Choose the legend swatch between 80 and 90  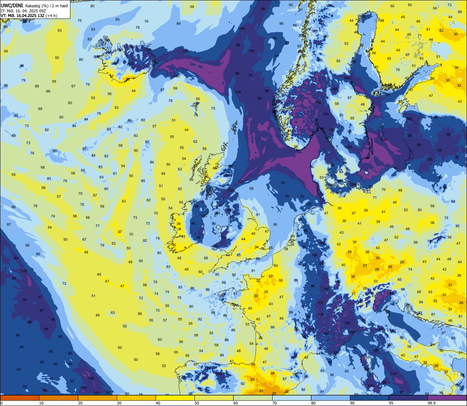pos(331,398)
